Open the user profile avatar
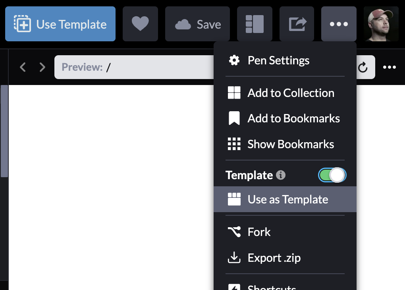Viewport: 405px width, 290px height. tap(381, 24)
